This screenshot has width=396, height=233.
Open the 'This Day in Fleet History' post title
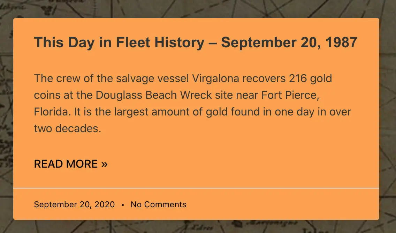[x=196, y=42]
